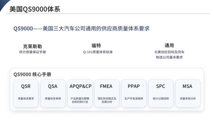Viewport: 214px width, 120px height.
Task: Click the SPC statistical process control card
Action: pos(161,93)
